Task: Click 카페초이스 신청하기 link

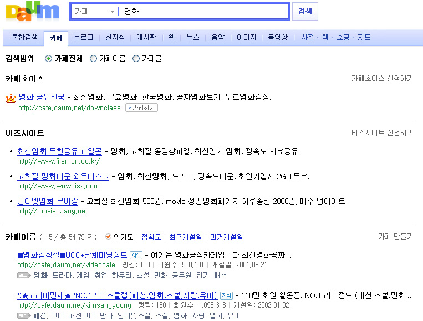Action: [x=383, y=79]
